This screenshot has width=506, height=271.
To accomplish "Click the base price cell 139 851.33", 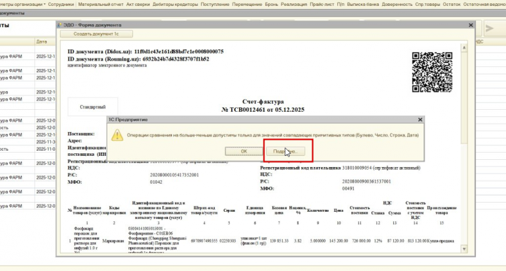I will click(x=279, y=241).
